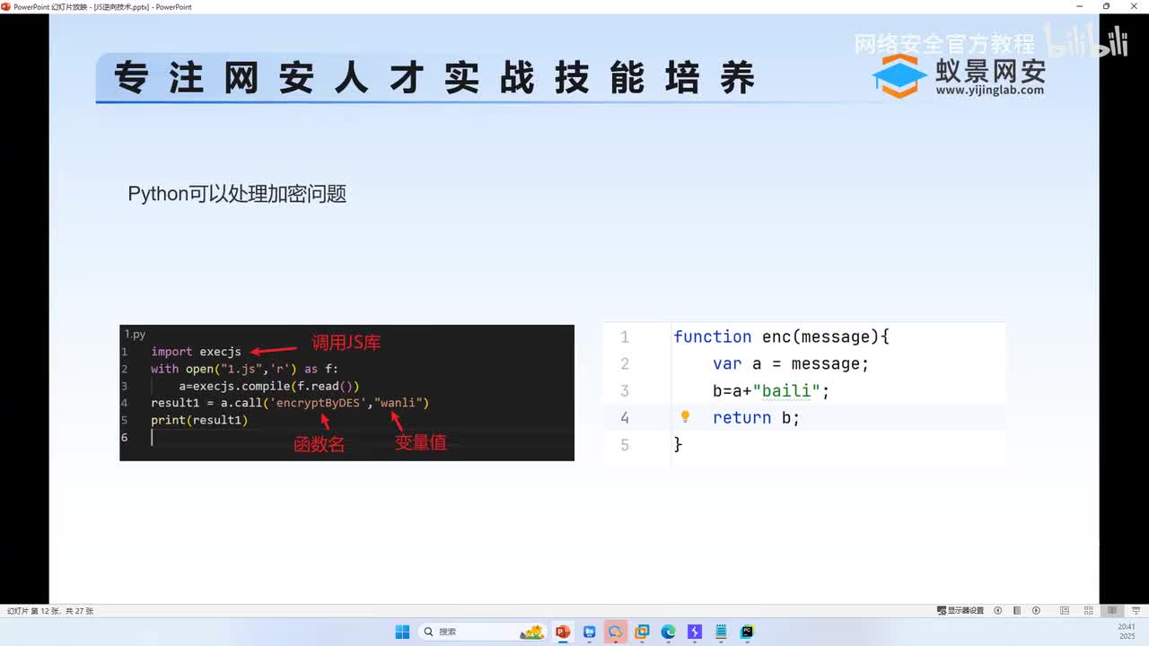Open the purple lightning-bolt app on taskbar
This screenshot has width=1149, height=646.
(694, 632)
